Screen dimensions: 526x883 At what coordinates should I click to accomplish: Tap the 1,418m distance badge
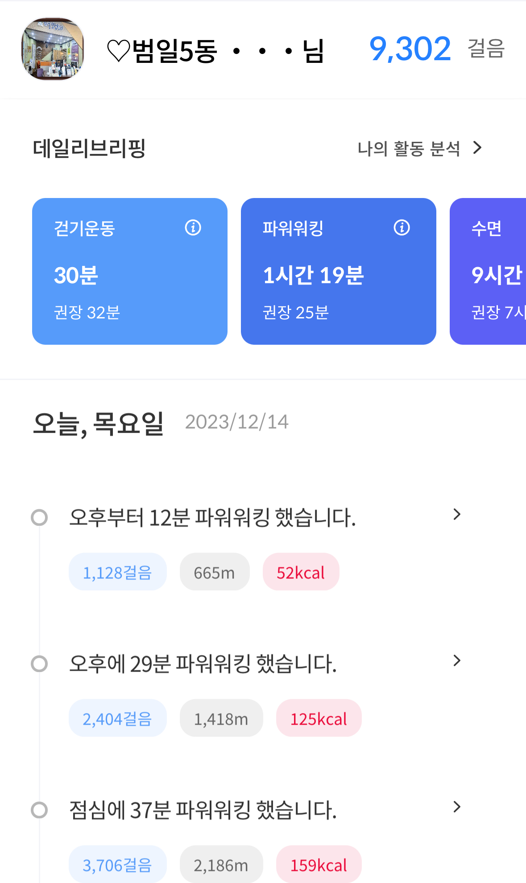pos(221,718)
